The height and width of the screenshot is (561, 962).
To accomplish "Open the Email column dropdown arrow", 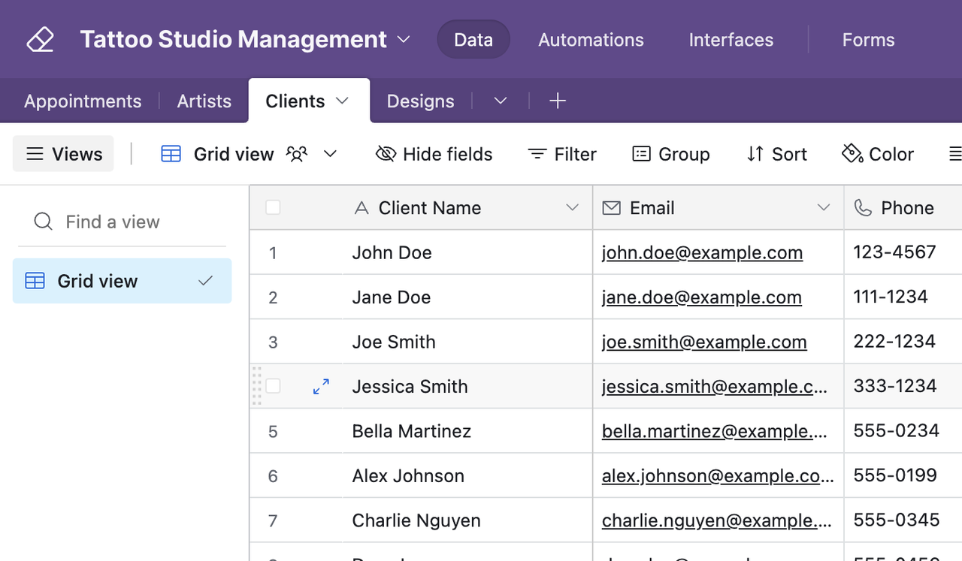I will (x=824, y=208).
